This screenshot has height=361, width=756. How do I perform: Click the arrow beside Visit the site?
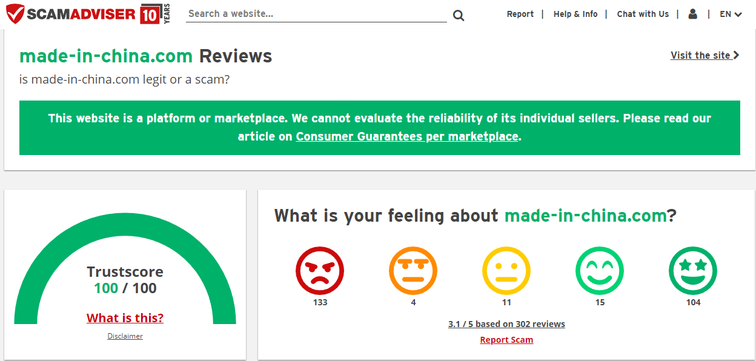(737, 55)
